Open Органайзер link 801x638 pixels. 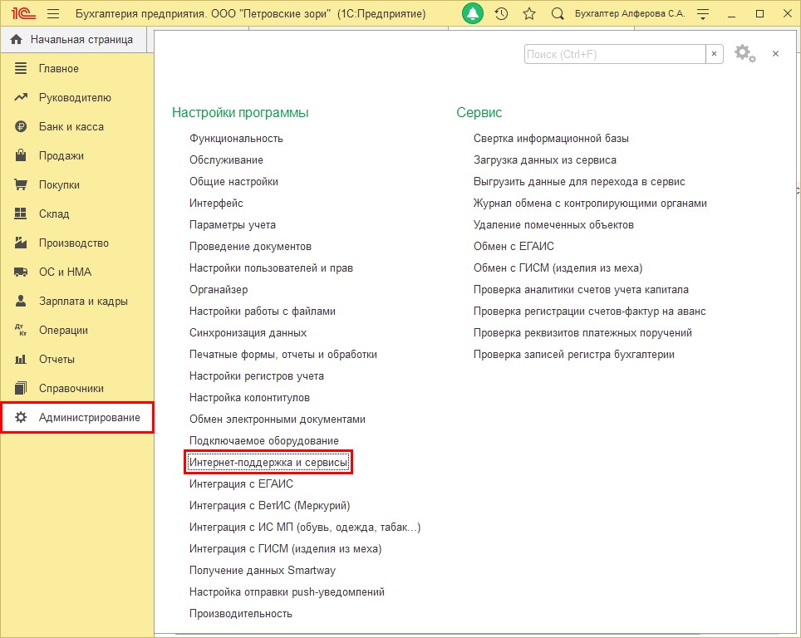click(219, 290)
